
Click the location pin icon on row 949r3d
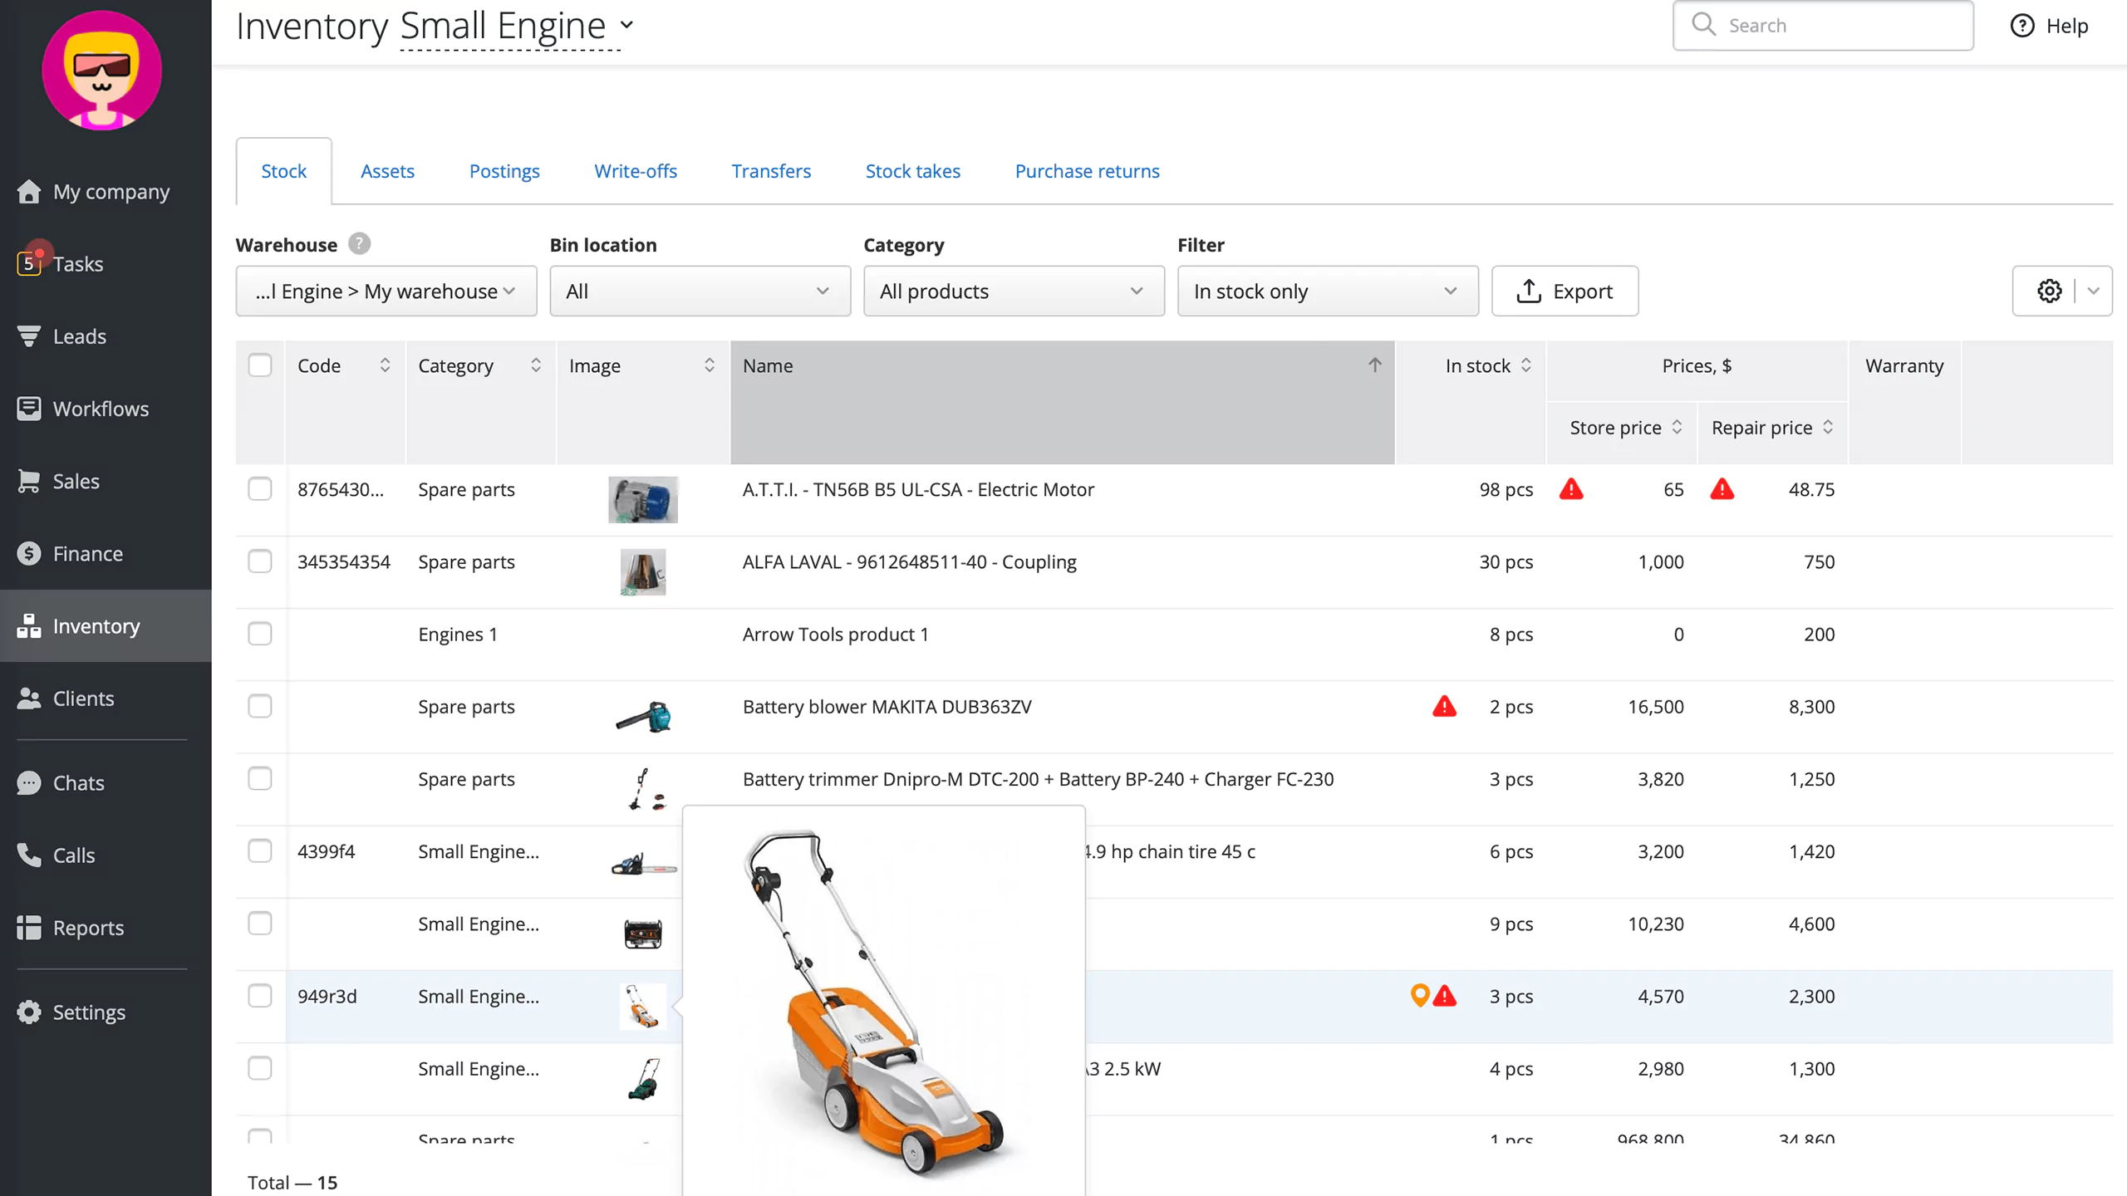(x=1418, y=996)
